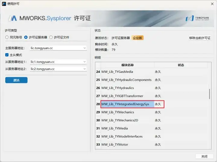Click the 企业版 edition badge
The width and height of the screenshot is (217, 162).
(x=137, y=38)
